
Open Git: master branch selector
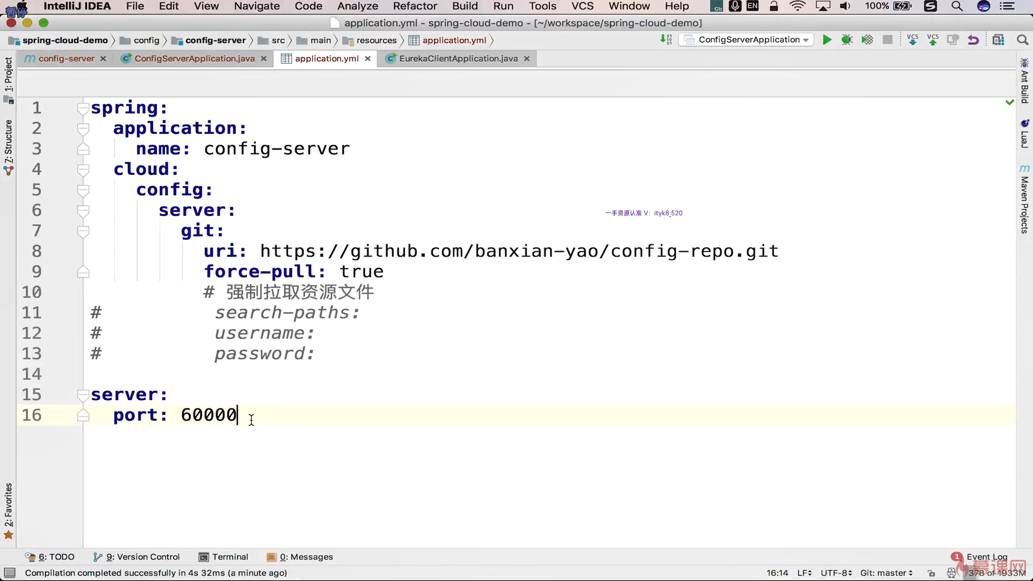pos(886,573)
